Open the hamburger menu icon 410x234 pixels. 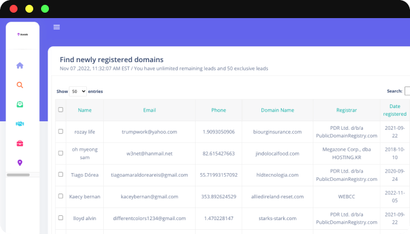(57, 27)
